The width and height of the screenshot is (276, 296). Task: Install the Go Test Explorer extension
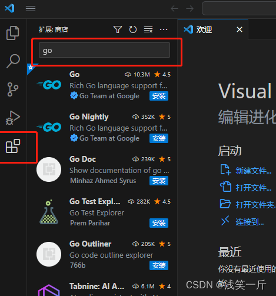159,223
